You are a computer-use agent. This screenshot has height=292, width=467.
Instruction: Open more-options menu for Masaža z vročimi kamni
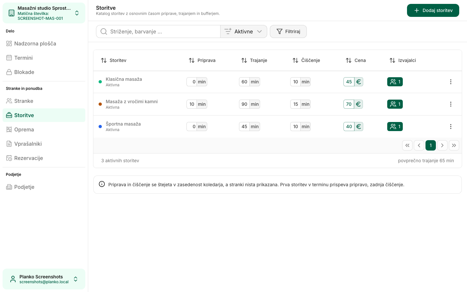click(450, 104)
